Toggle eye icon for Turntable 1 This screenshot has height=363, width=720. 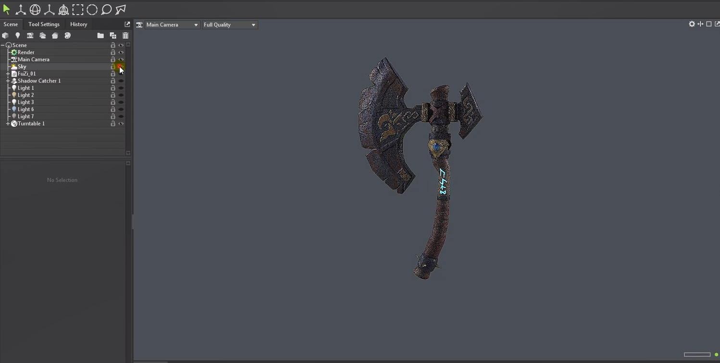(121, 123)
